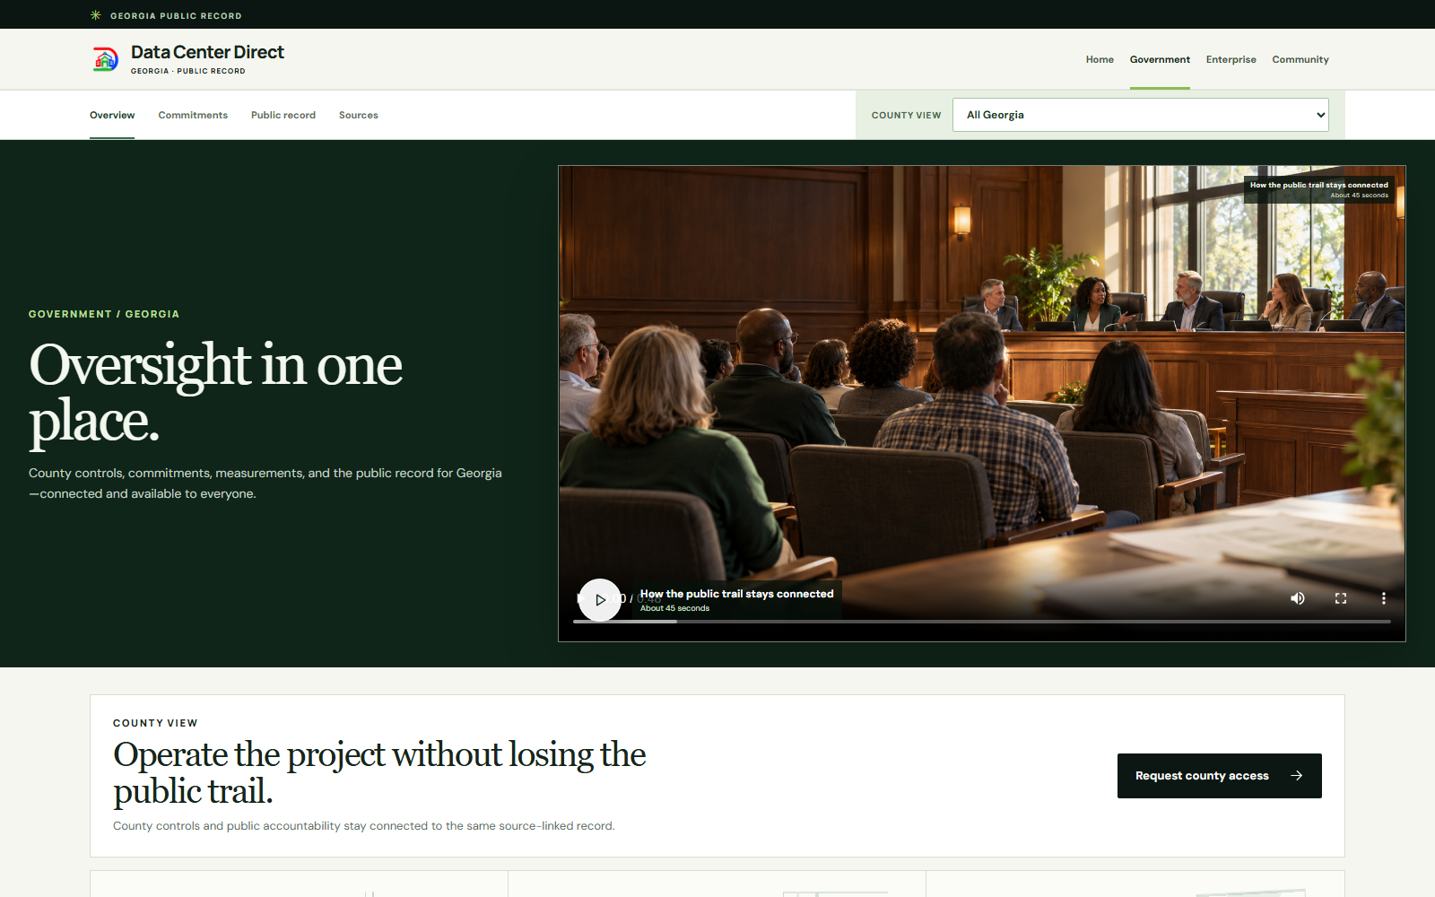Click the "County controls and public accountability" sentence
Screen dimensions: 1435x897
click(364, 826)
